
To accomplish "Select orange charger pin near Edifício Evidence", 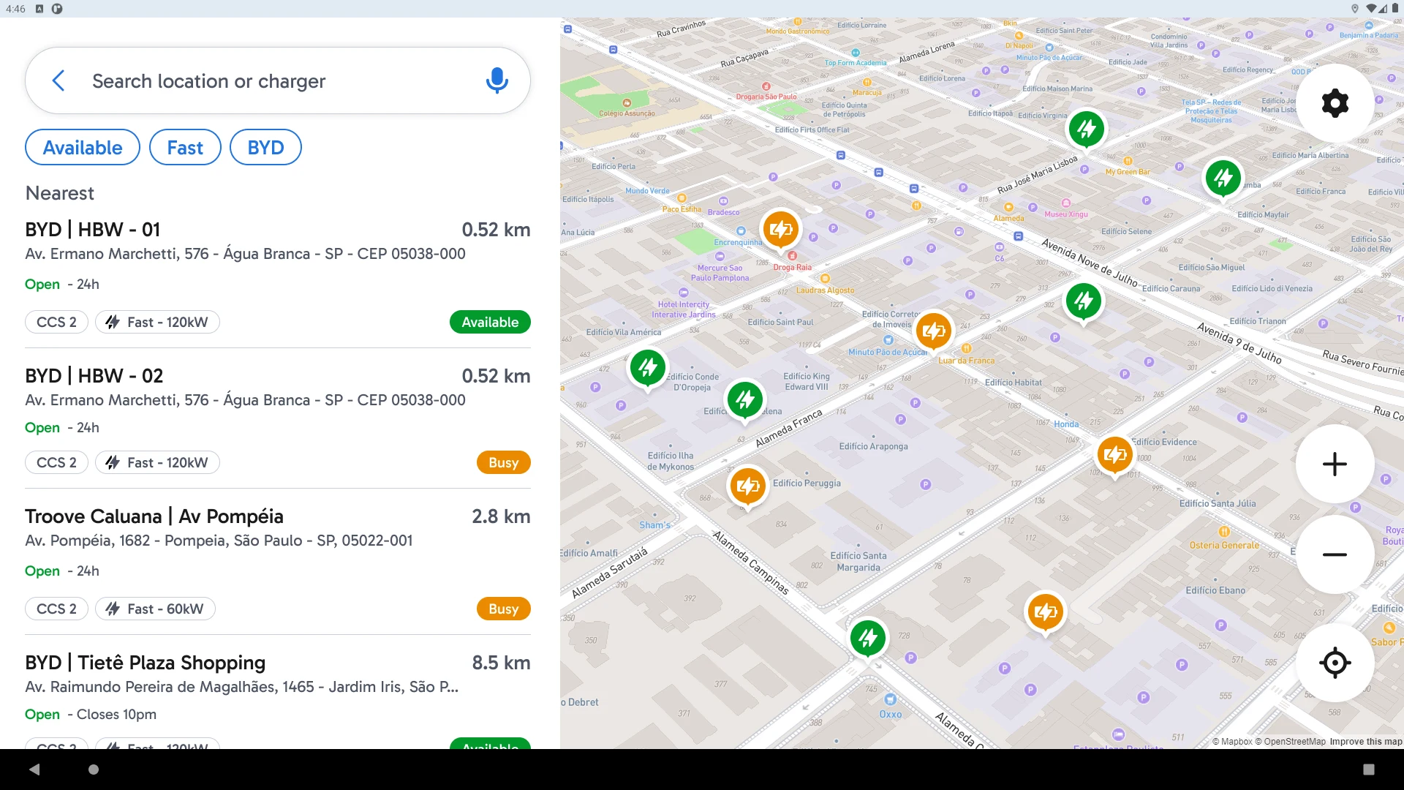I will click(x=1114, y=455).
